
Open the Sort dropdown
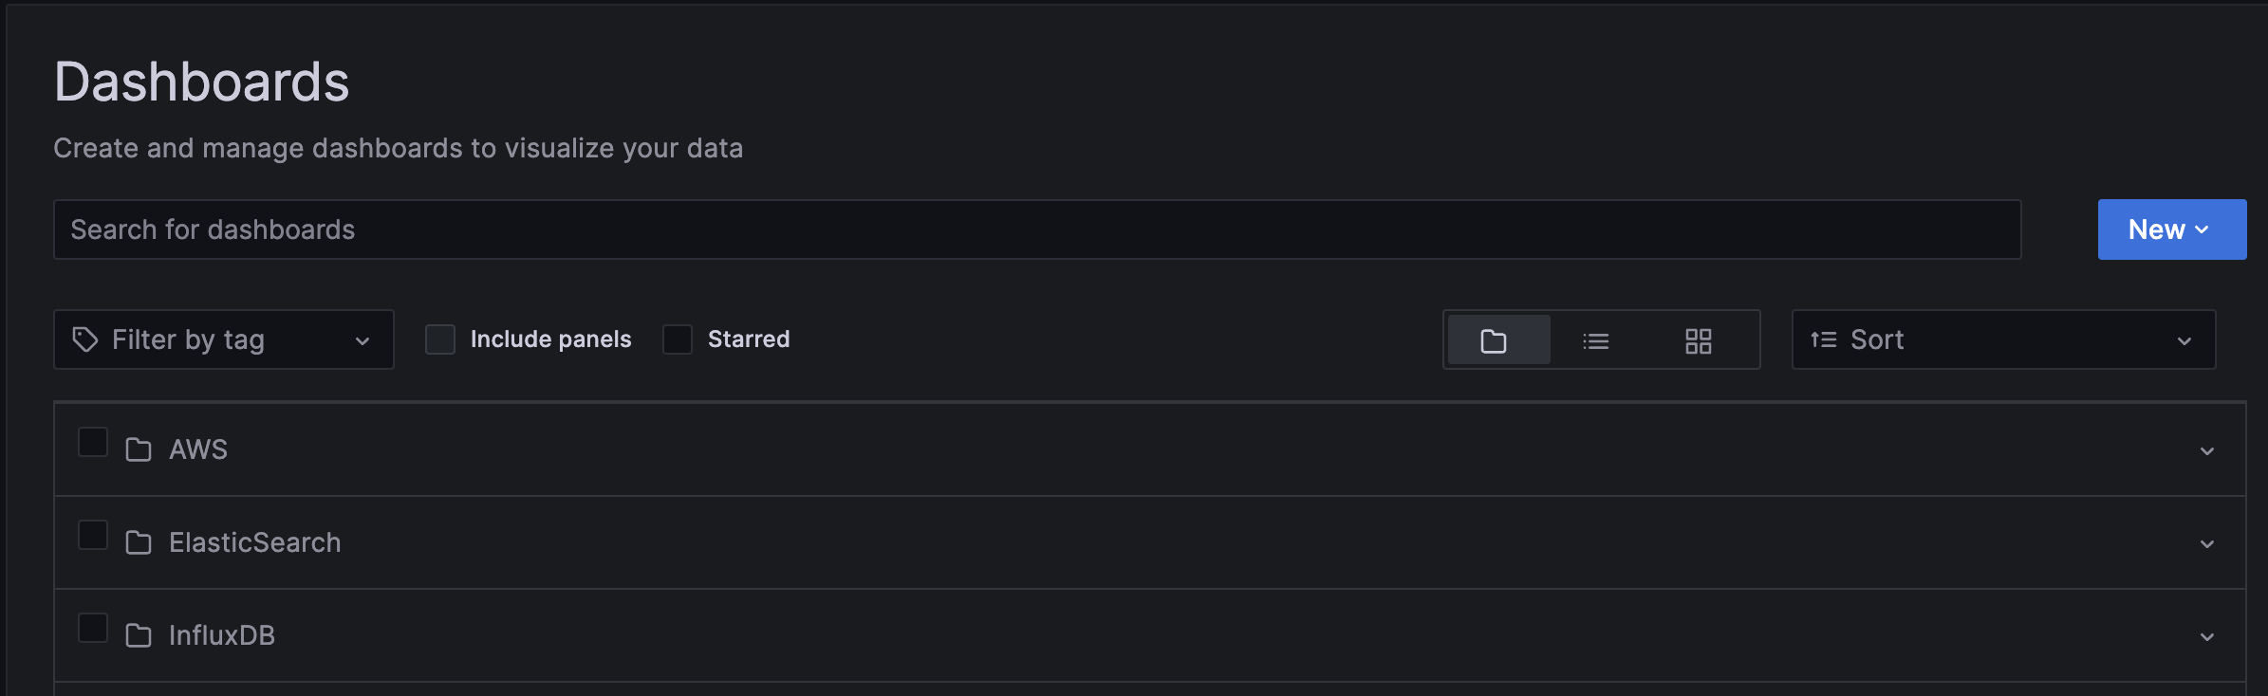point(2184,339)
